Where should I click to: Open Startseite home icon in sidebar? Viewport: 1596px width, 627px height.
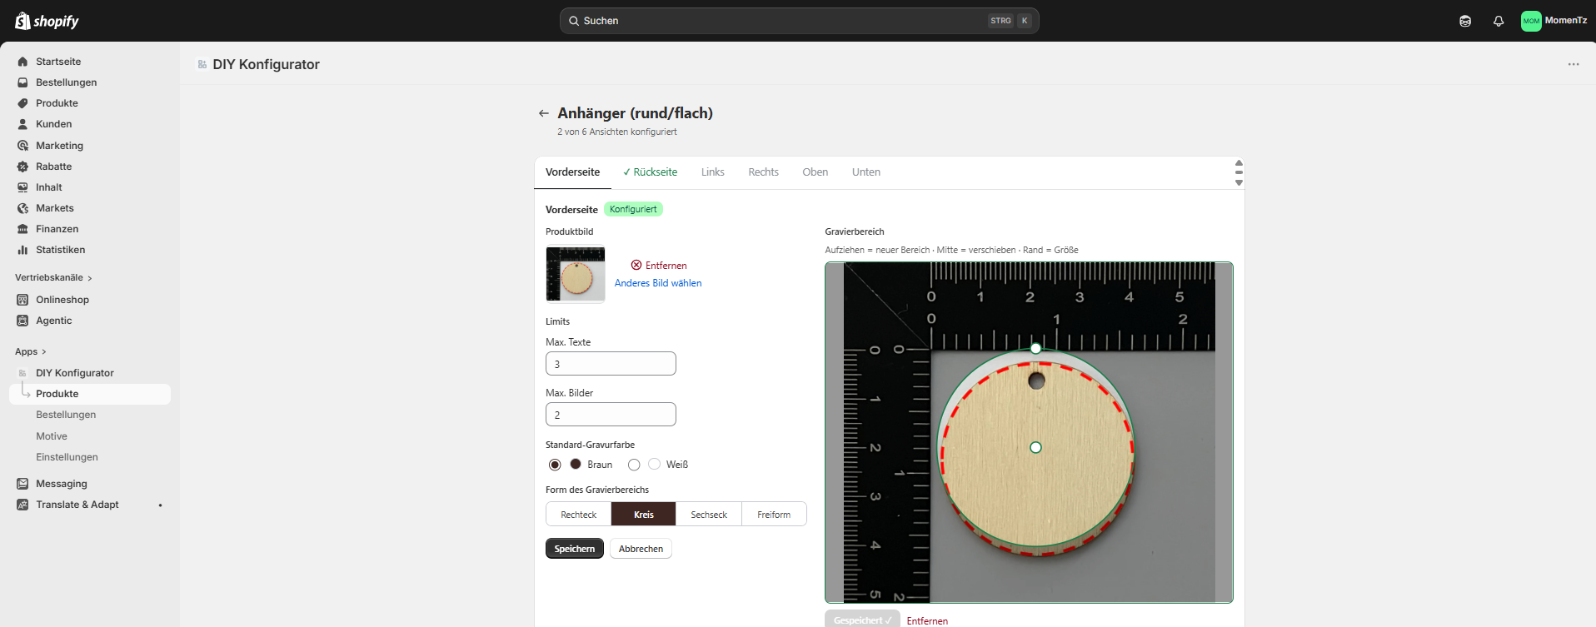point(22,62)
